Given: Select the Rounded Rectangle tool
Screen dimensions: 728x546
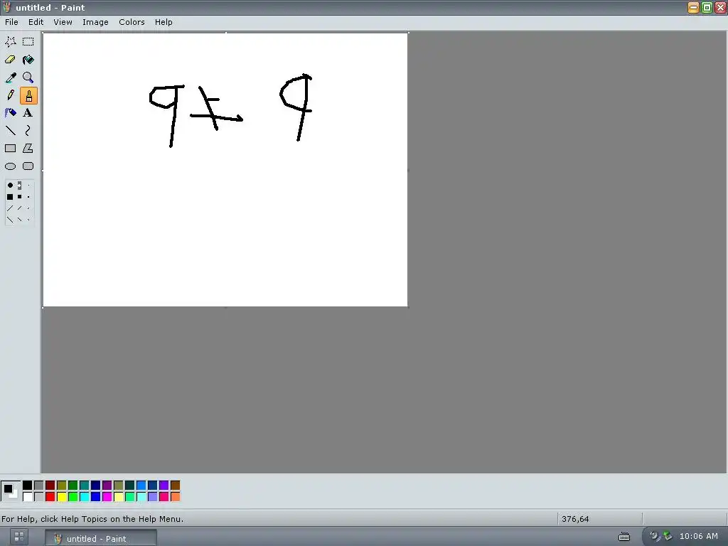Looking at the screenshot, I should click(x=28, y=166).
